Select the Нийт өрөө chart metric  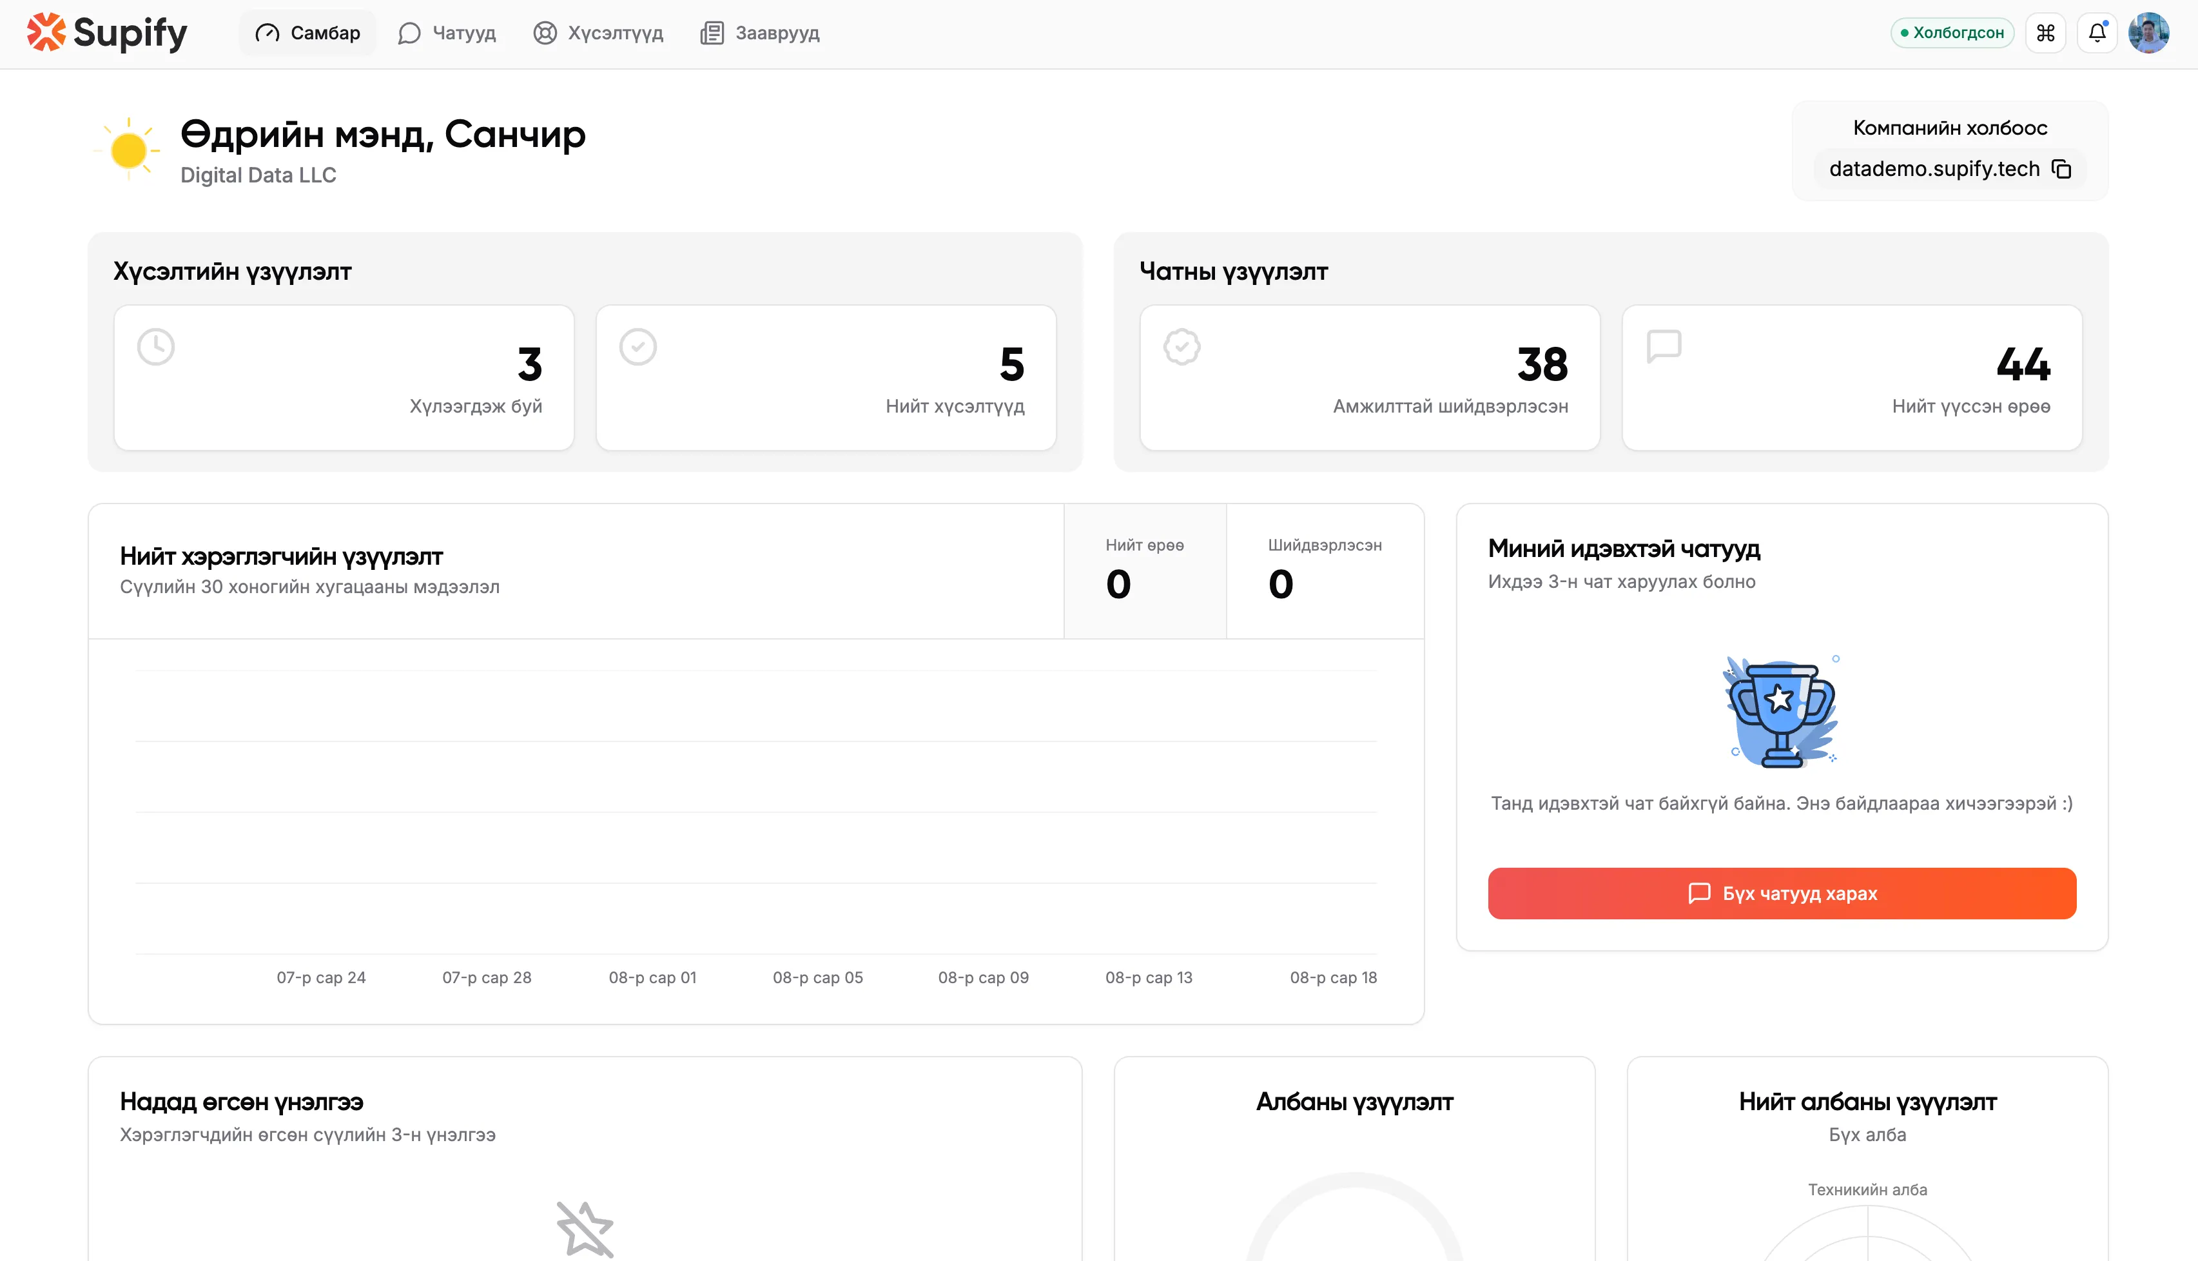[x=1145, y=571]
